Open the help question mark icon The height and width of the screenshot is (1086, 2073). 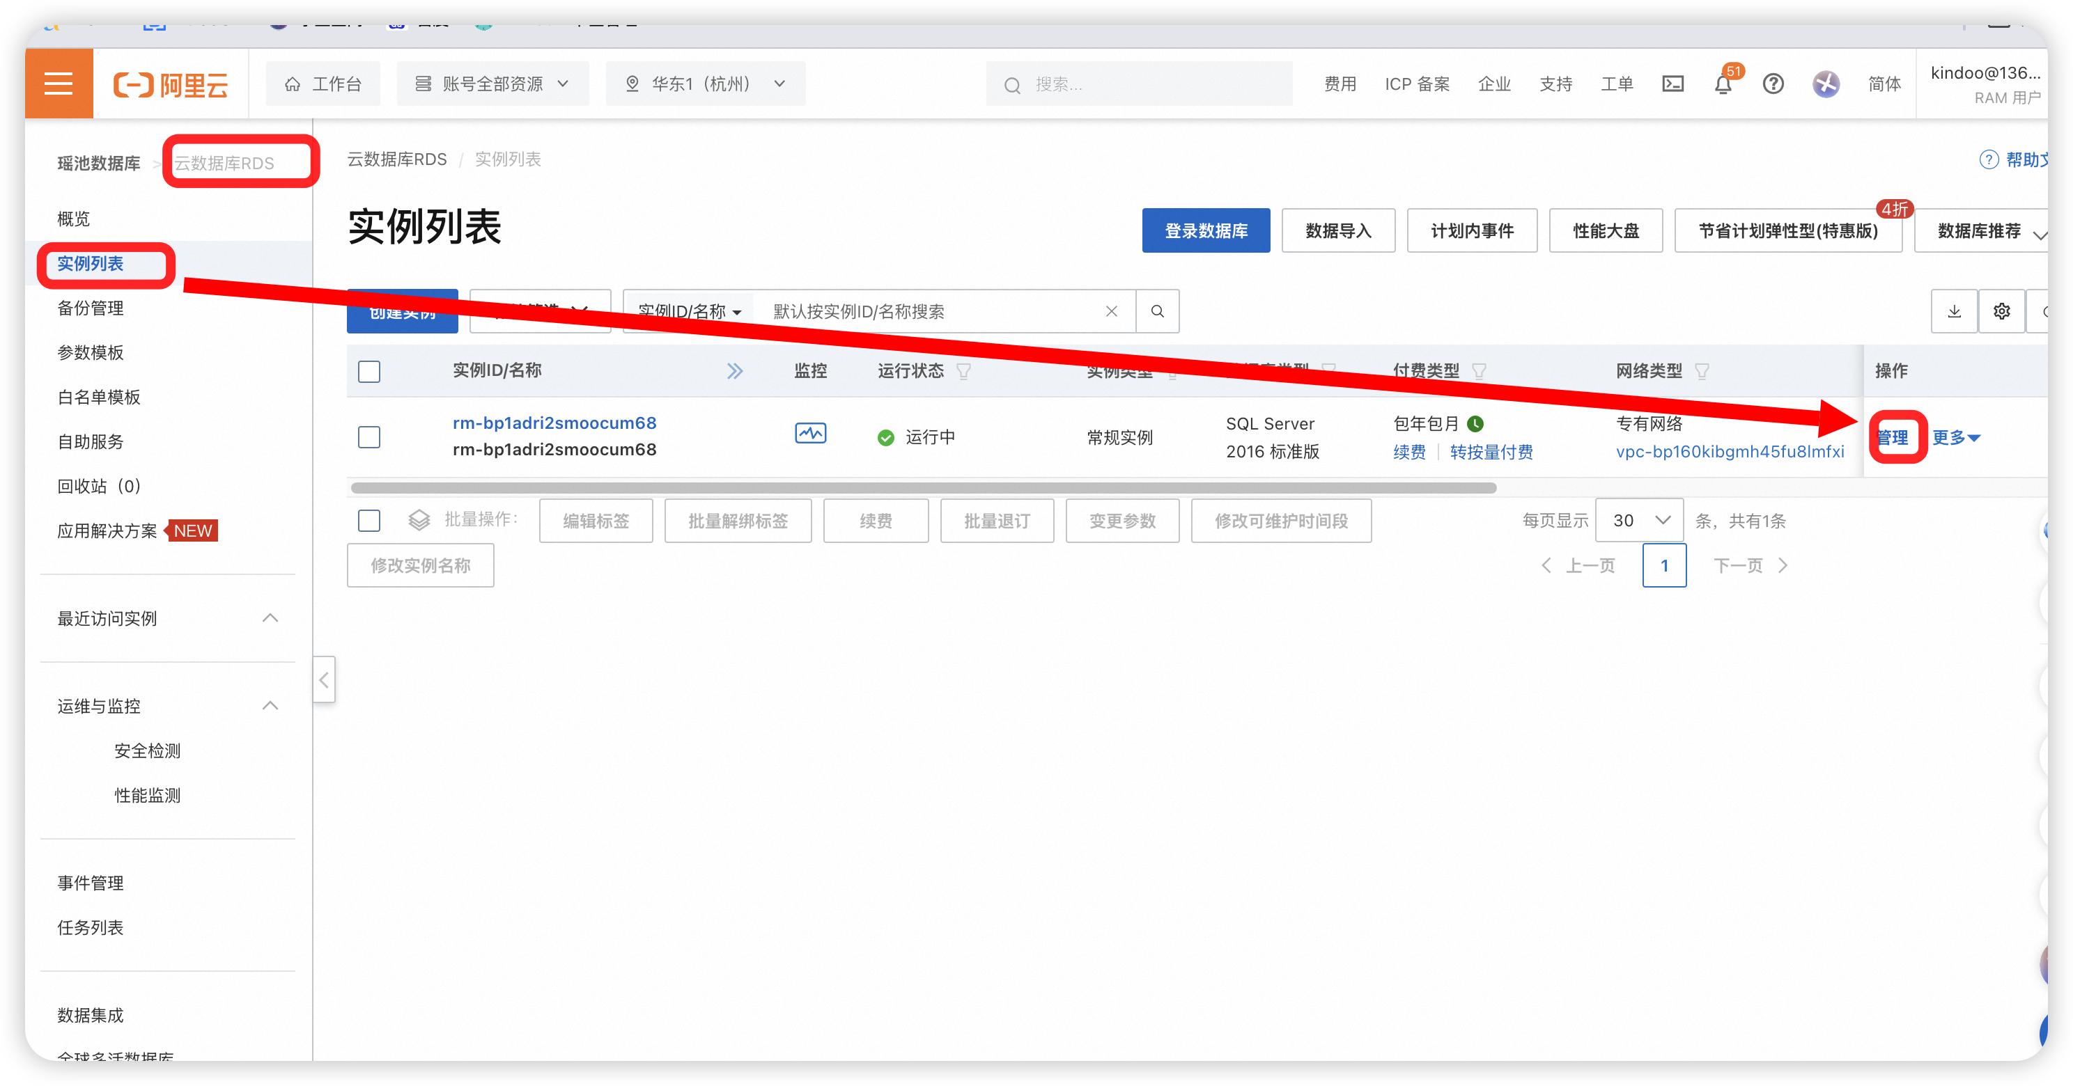tap(1773, 84)
